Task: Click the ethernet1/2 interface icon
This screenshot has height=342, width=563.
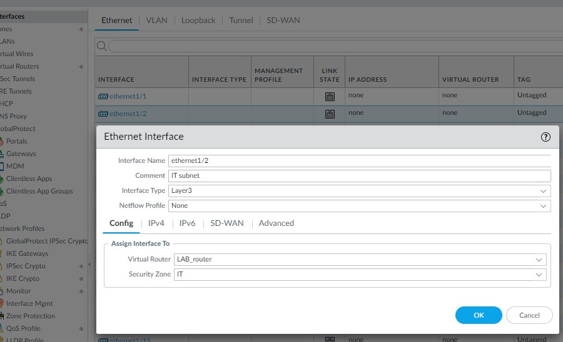Action: [x=103, y=114]
